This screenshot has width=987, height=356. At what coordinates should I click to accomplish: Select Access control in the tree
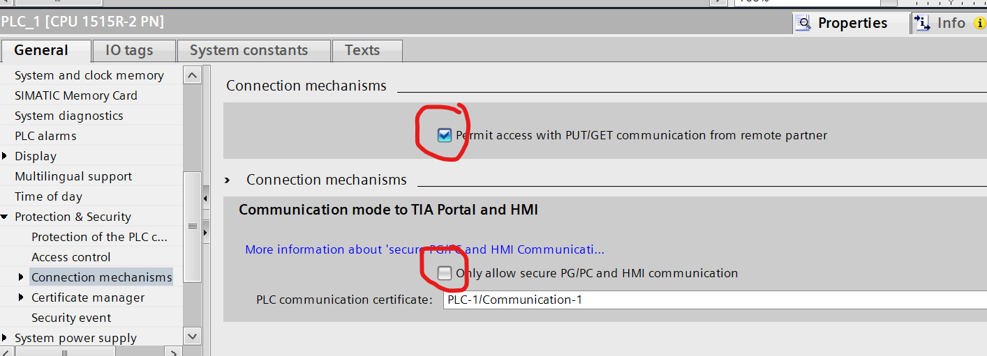pyautogui.click(x=71, y=257)
